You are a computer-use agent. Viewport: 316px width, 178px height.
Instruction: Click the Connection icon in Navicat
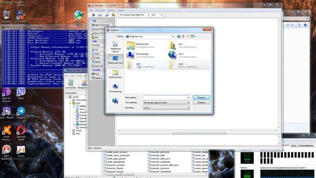(71, 84)
